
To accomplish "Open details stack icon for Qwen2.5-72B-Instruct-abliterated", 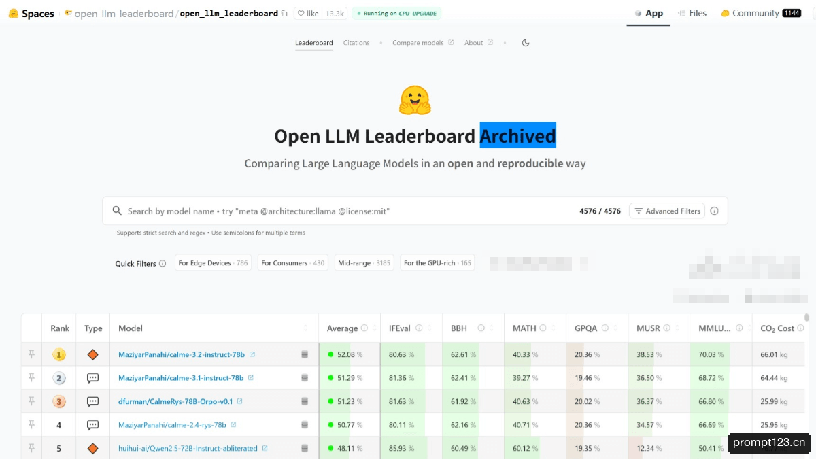I will 305,448.
